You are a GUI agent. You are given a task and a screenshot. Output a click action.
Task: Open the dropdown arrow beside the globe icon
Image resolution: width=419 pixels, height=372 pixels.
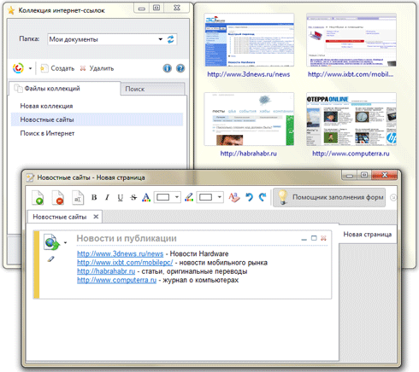[65, 242]
